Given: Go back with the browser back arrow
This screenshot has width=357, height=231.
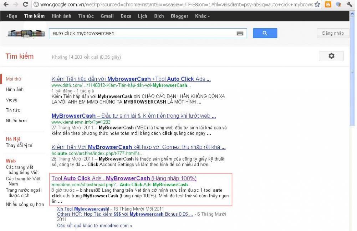Looking at the screenshot, I should coord(6,4).
